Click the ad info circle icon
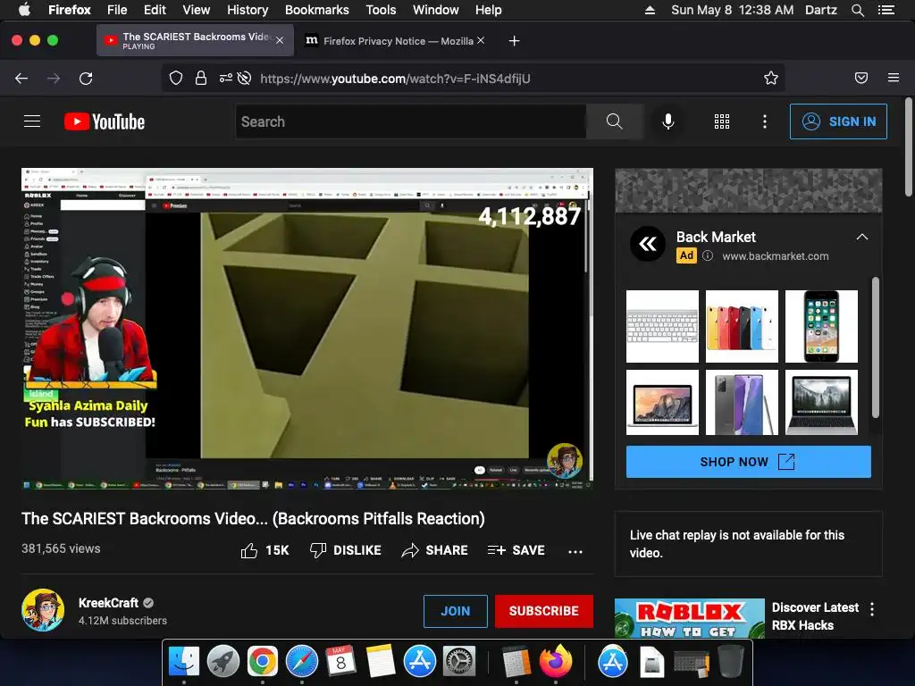915x686 pixels. coord(708,255)
